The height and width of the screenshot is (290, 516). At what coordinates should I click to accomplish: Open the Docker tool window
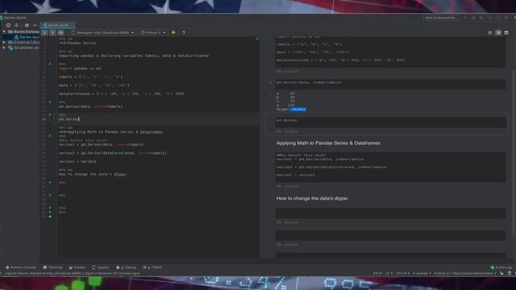[x=77, y=267]
